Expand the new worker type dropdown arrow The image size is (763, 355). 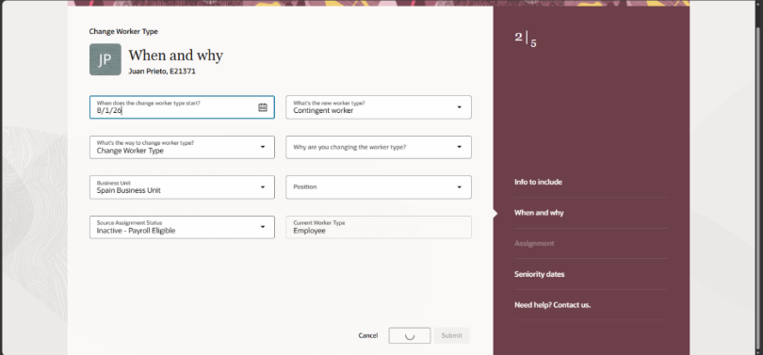point(459,107)
